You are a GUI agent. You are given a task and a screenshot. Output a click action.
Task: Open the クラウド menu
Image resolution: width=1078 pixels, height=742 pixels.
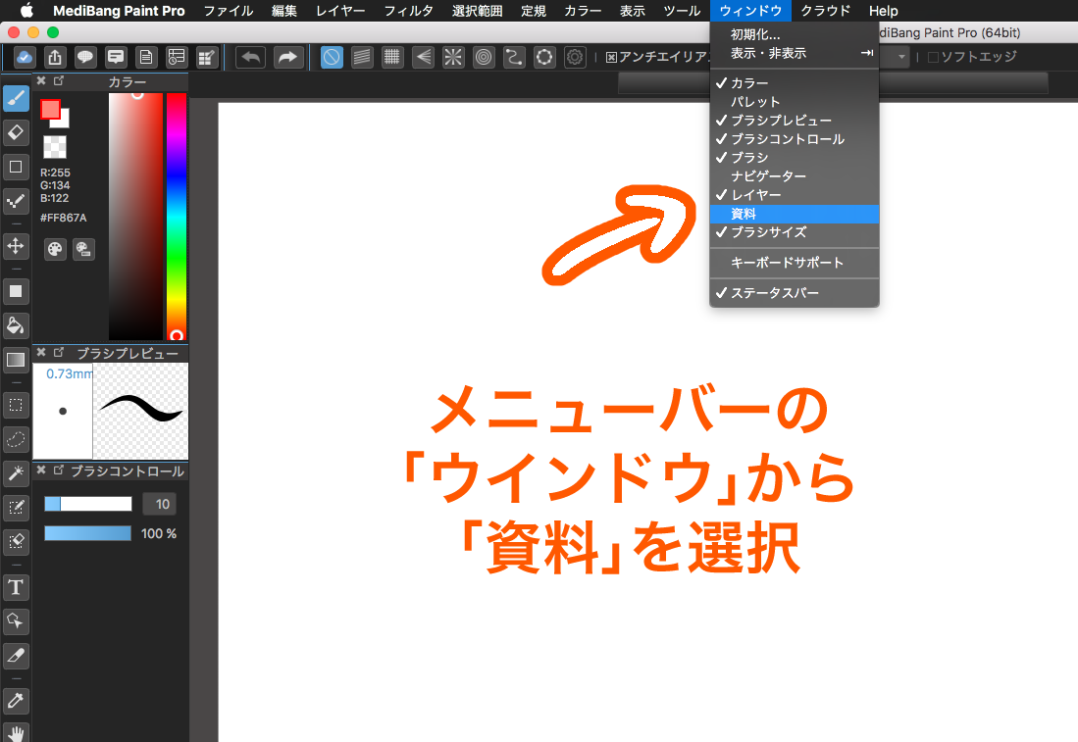(x=826, y=11)
